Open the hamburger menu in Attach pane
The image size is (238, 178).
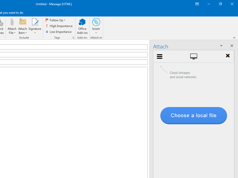tap(159, 57)
